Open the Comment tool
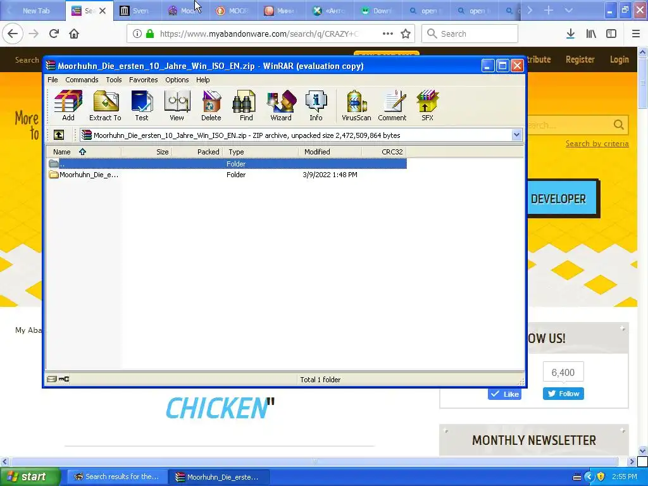 point(392,106)
